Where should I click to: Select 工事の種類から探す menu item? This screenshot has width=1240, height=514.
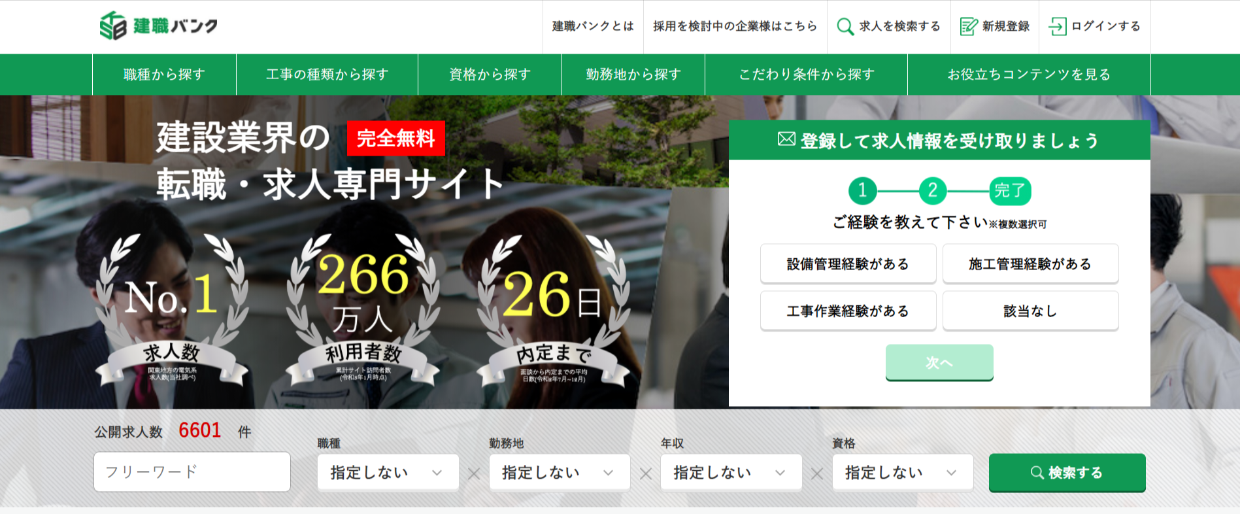(x=327, y=75)
